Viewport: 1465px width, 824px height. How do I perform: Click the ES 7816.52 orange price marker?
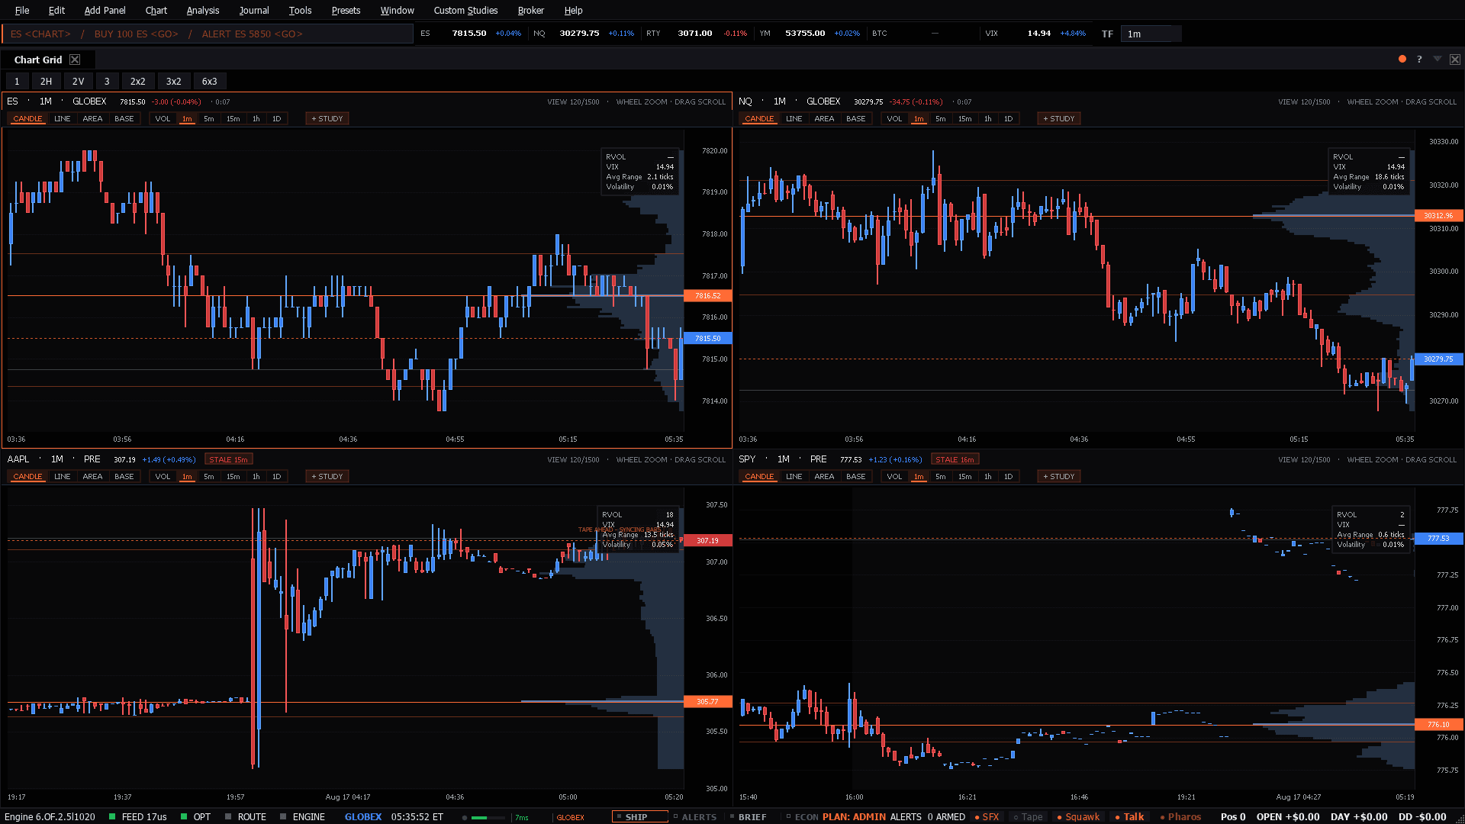tap(707, 295)
